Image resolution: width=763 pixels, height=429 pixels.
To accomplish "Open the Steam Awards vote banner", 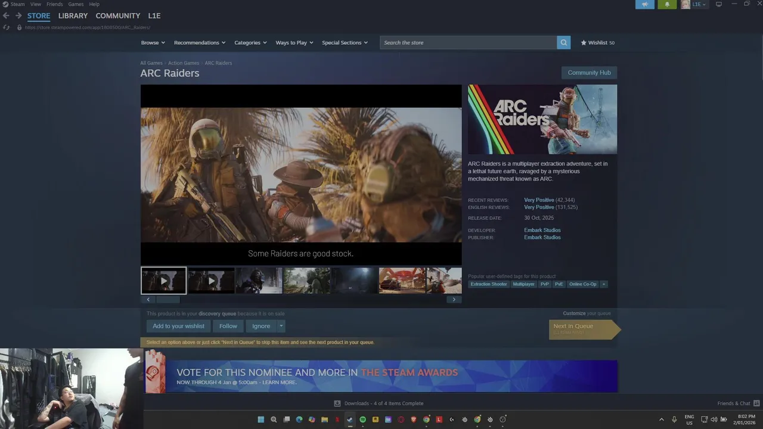I will point(381,376).
